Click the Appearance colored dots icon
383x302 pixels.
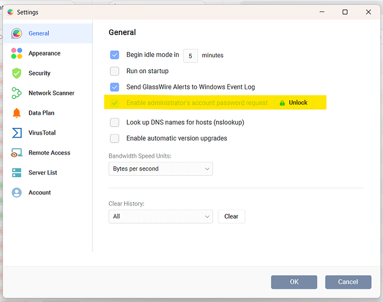17,53
